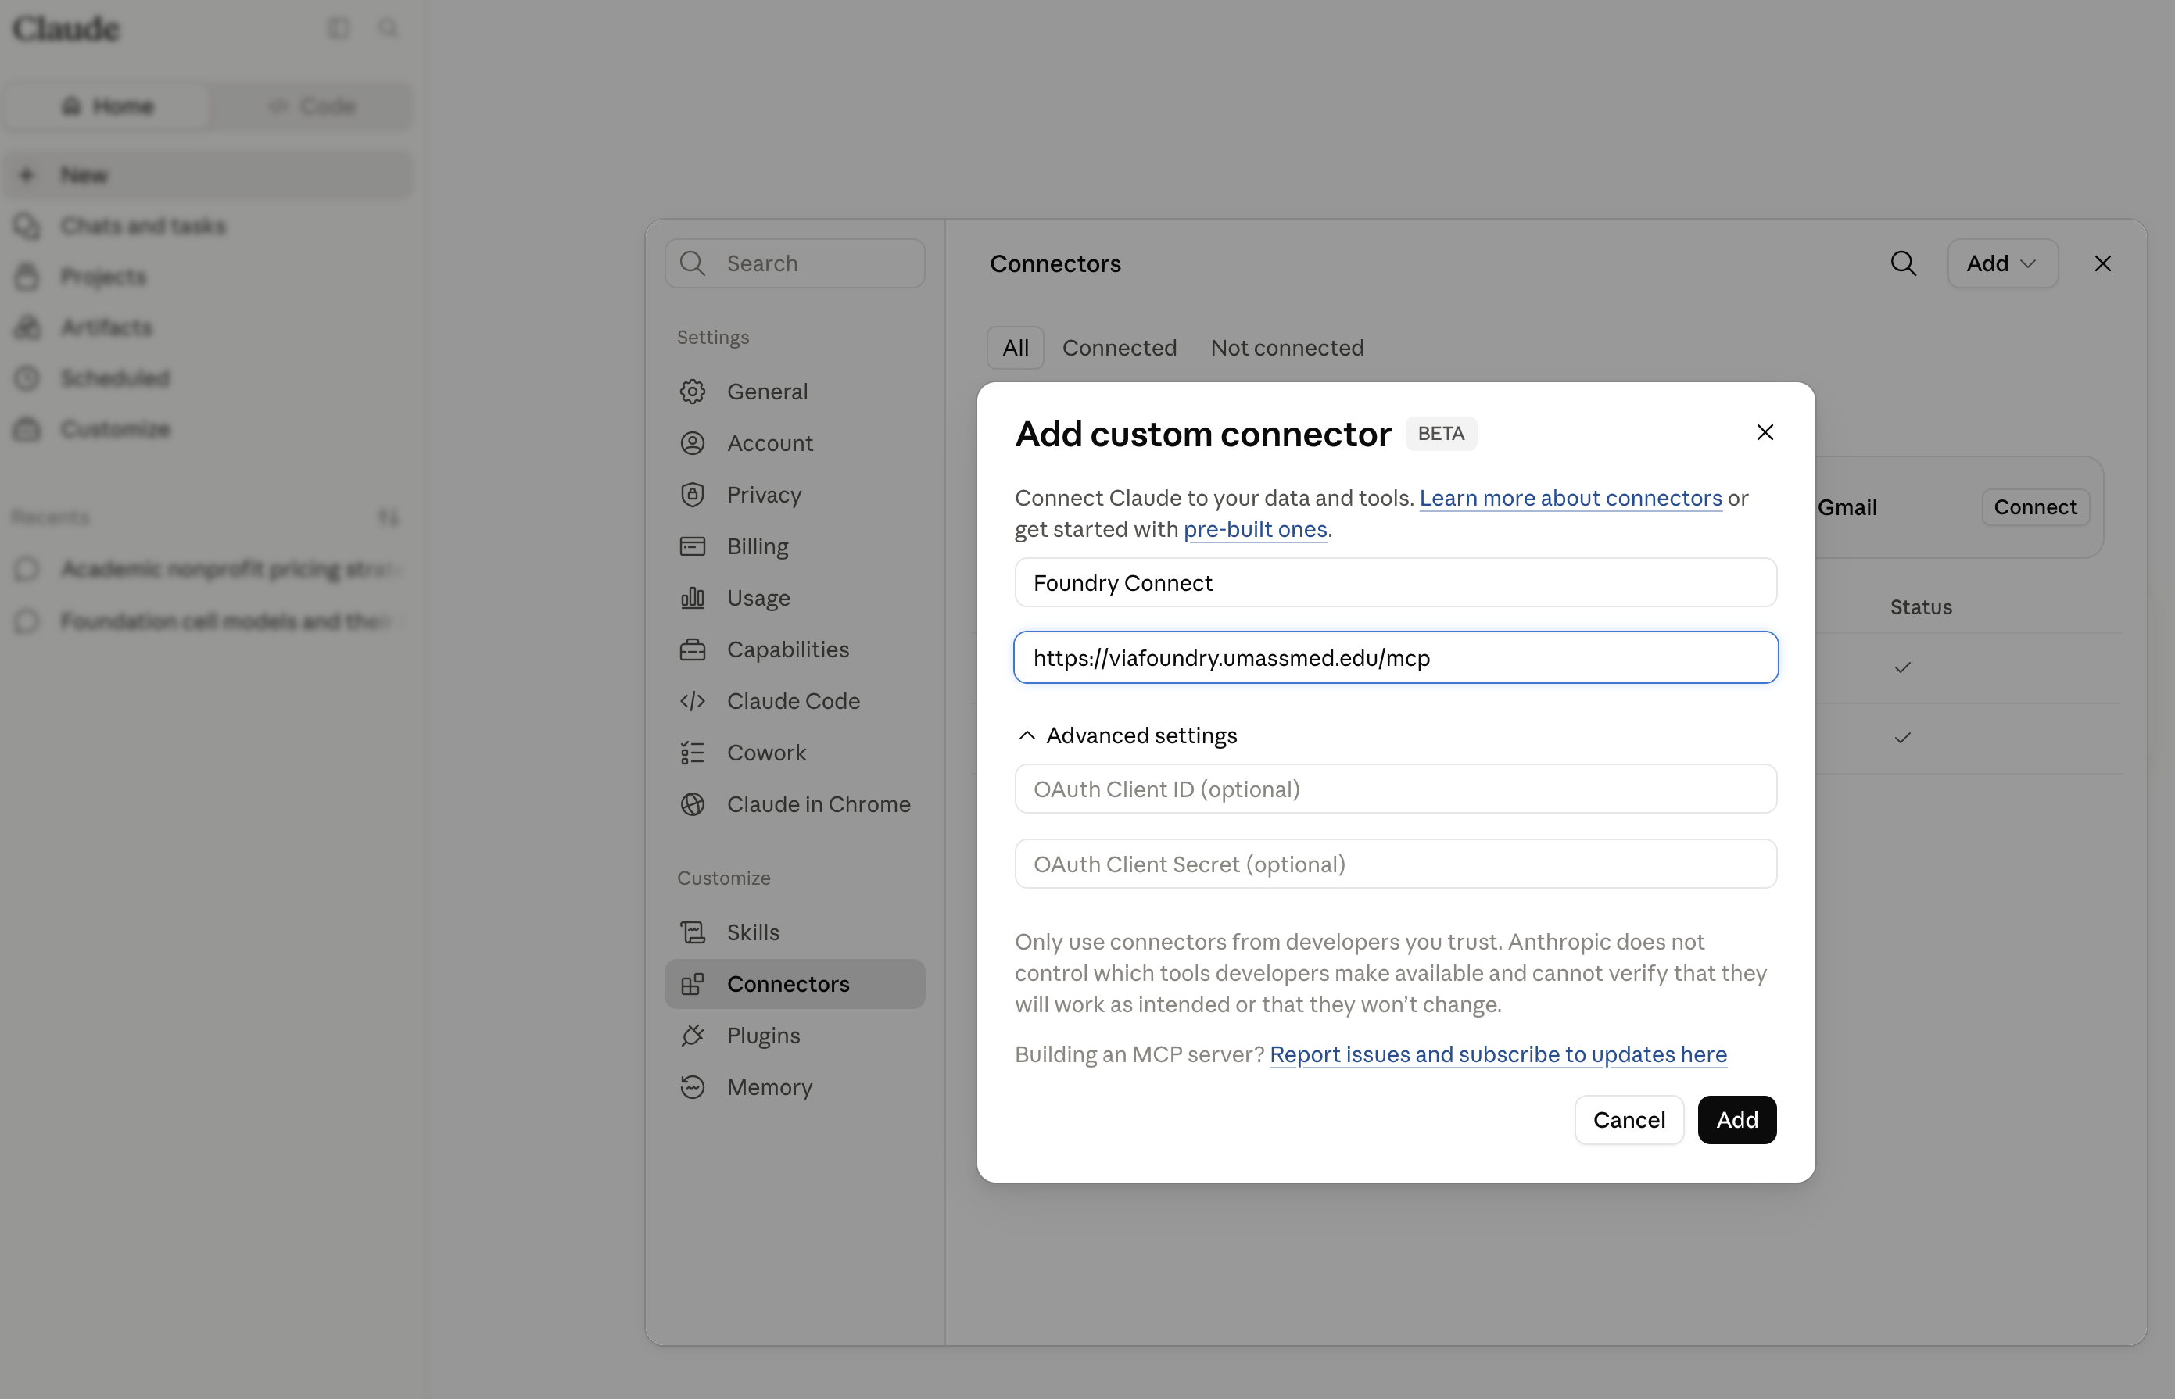Open Privacy settings
Image resolution: width=2175 pixels, height=1399 pixels.
794,494
